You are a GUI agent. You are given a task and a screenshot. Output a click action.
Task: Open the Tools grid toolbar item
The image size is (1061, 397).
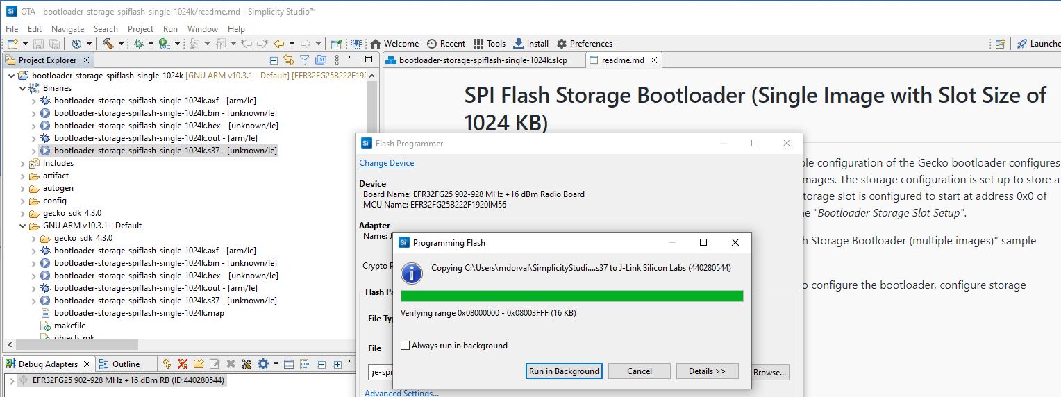(x=490, y=44)
